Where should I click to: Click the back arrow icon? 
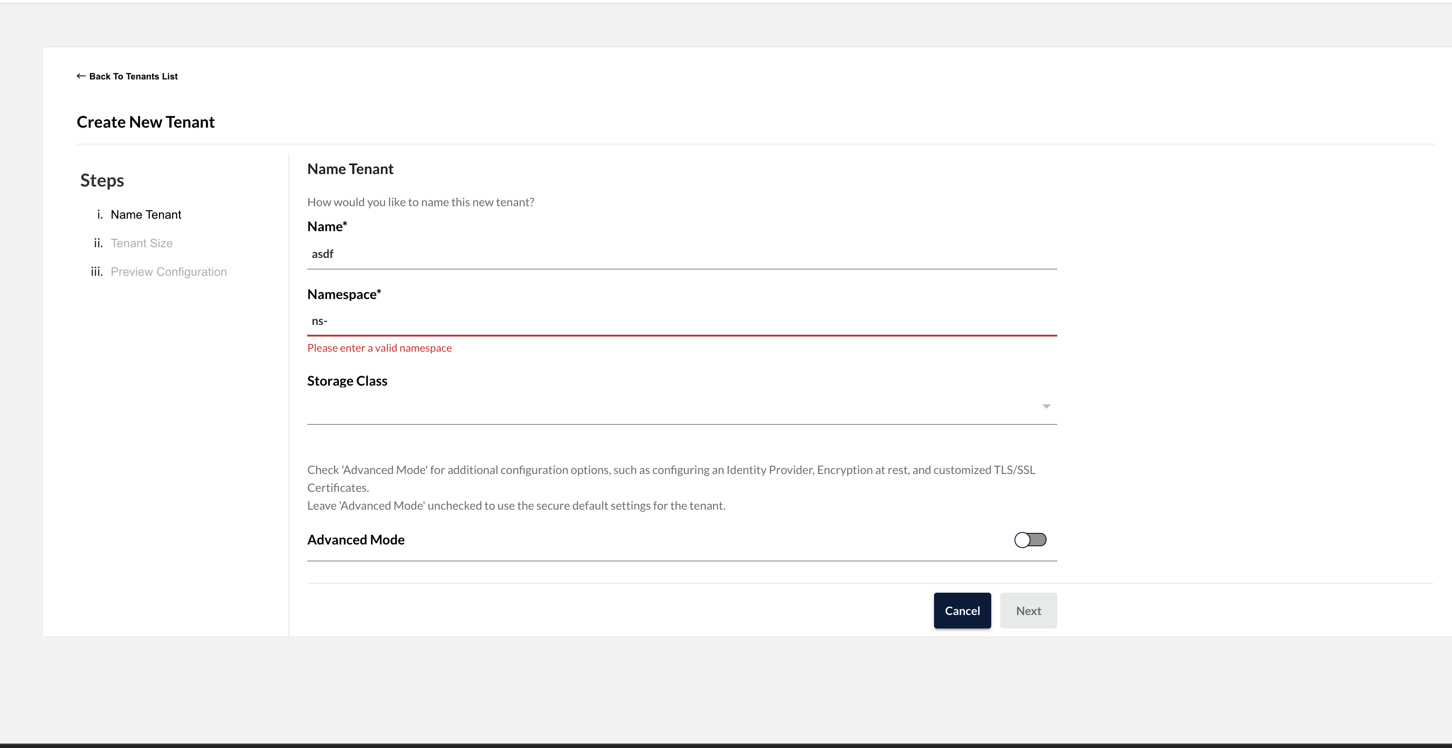pyautogui.click(x=81, y=76)
